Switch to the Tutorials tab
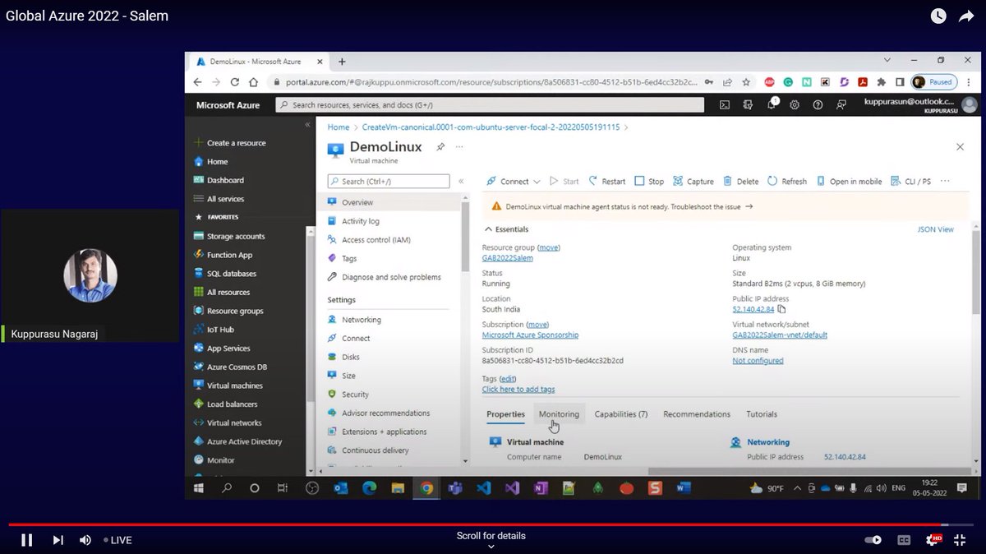Screen dimensions: 986x554 762,414
